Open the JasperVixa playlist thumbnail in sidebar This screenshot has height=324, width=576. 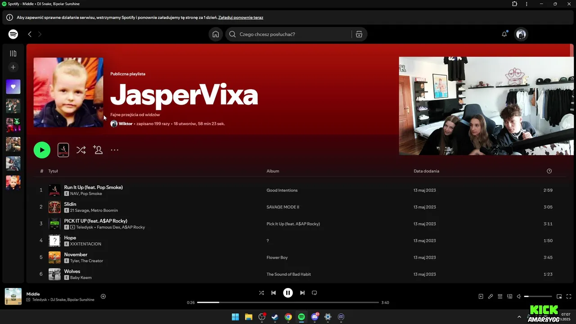click(13, 183)
